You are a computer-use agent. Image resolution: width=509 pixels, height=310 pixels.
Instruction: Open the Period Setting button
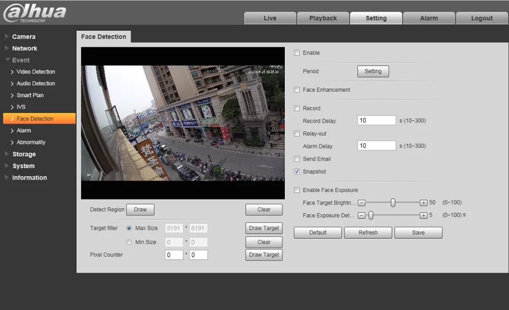tap(373, 72)
